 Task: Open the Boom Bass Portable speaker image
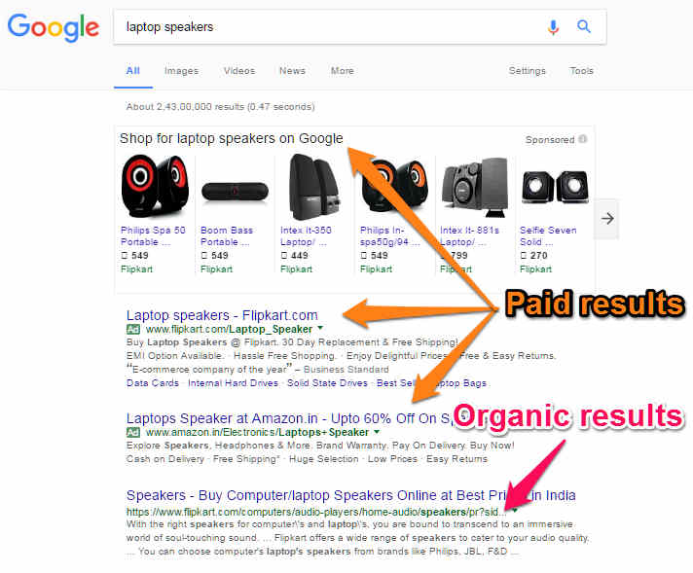[235, 192]
